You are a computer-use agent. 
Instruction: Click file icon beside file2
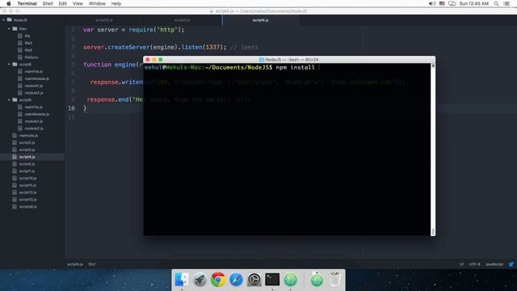click(20, 43)
